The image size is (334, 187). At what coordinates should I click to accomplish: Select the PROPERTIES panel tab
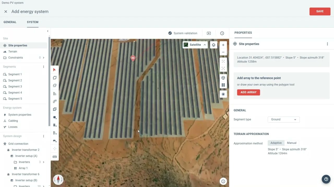pyautogui.click(x=243, y=33)
